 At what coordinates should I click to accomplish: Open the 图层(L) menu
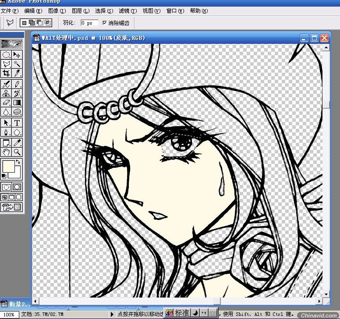click(x=81, y=11)
